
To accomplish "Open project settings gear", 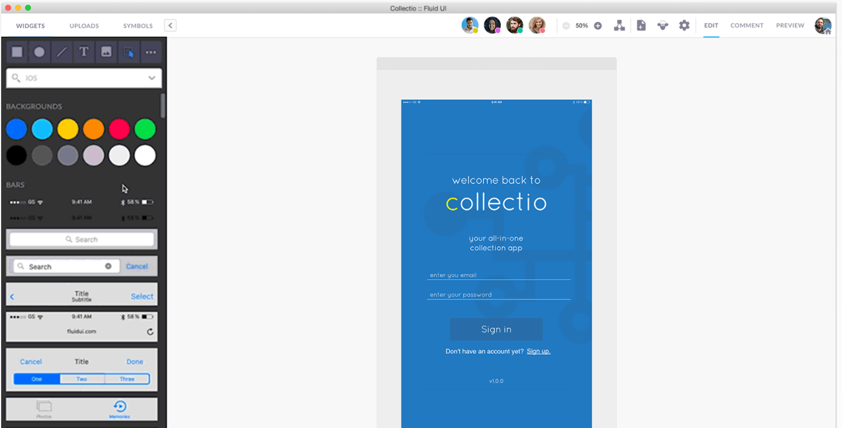I will tap(684, 26).
